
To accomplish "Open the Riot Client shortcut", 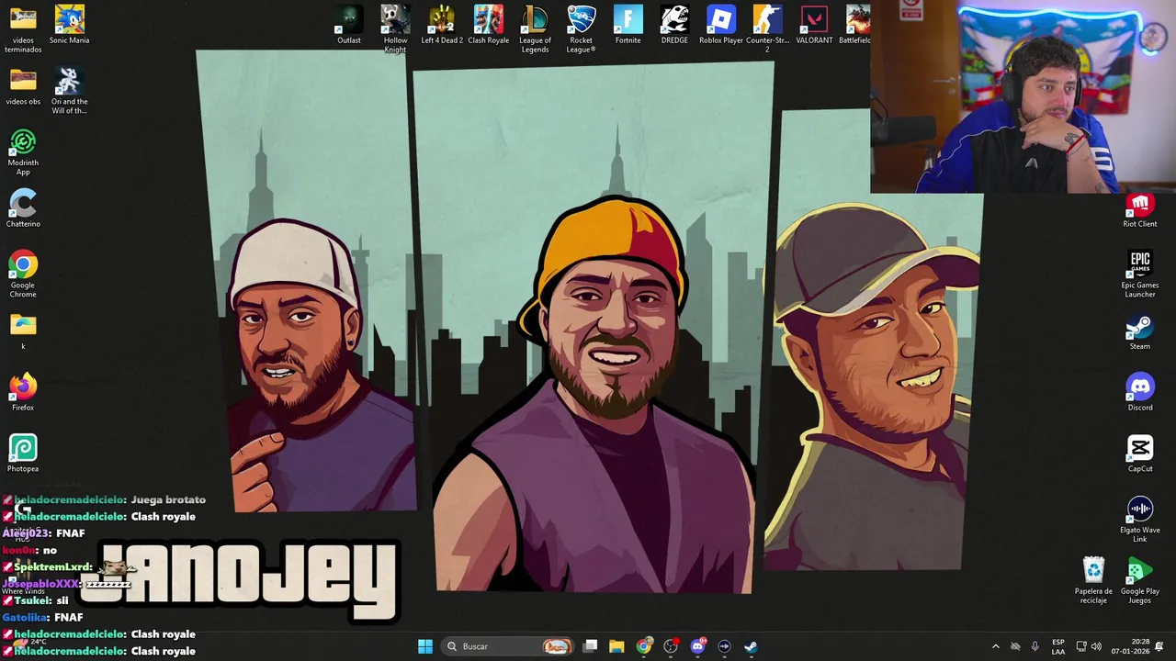I will coord(1140,209).
